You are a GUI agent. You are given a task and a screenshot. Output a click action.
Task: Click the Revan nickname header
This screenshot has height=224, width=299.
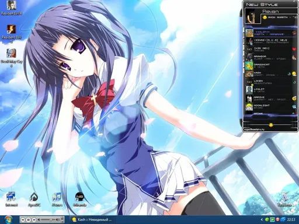[270, 11]
